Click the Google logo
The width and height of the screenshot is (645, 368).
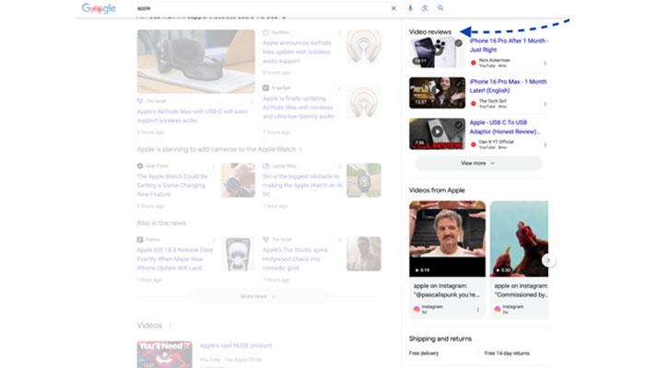point(99,8)
